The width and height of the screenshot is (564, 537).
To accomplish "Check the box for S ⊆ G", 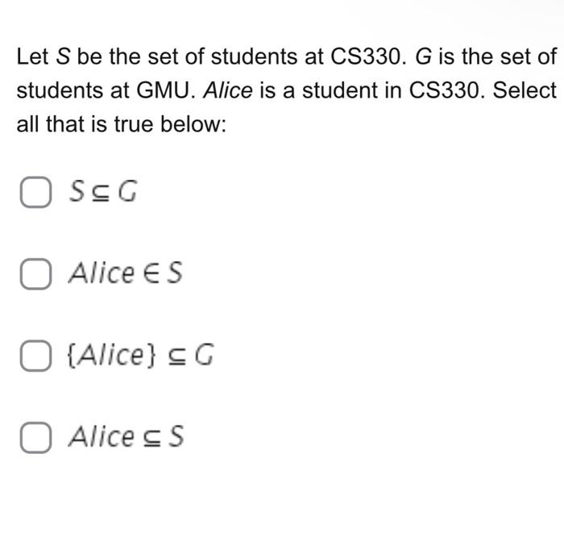I will (x=35, y=192).
